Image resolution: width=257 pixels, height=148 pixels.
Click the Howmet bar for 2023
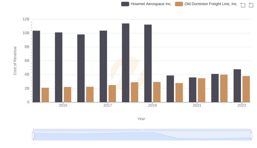point(237,86)
